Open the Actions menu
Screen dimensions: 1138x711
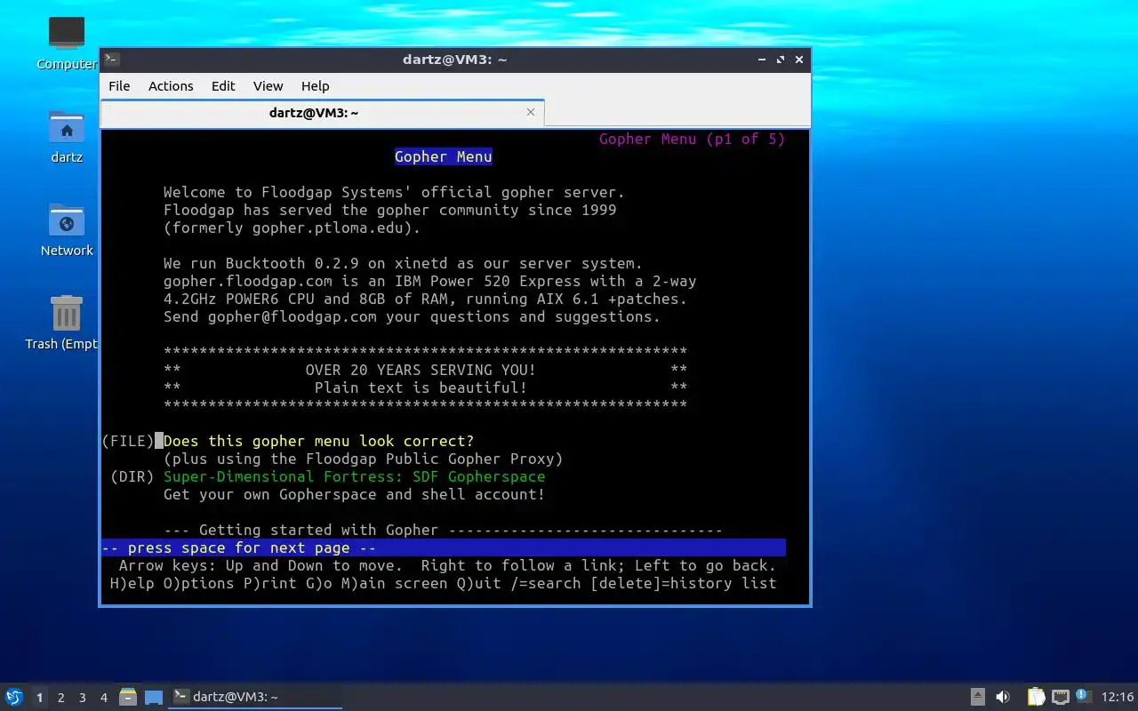(x=171, y=86)
